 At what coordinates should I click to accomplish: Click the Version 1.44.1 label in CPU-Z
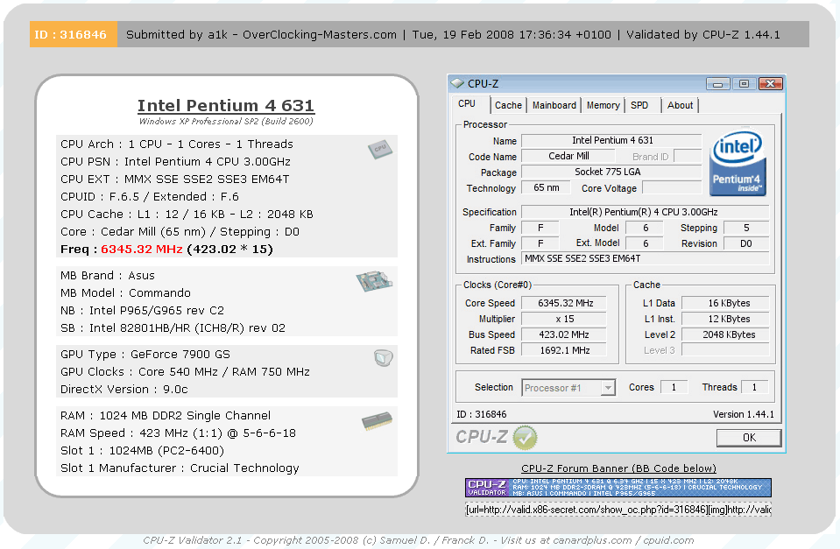(x=743, y=414)
